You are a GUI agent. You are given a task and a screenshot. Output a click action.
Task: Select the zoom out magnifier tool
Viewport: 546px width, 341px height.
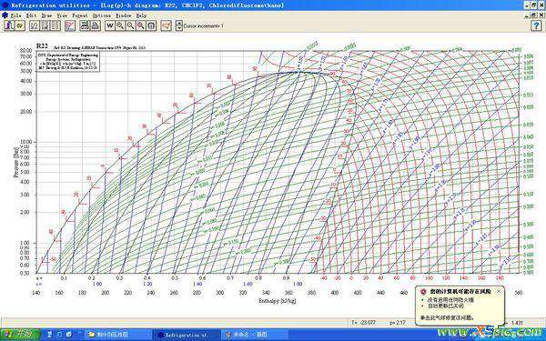tap(130, 25)
